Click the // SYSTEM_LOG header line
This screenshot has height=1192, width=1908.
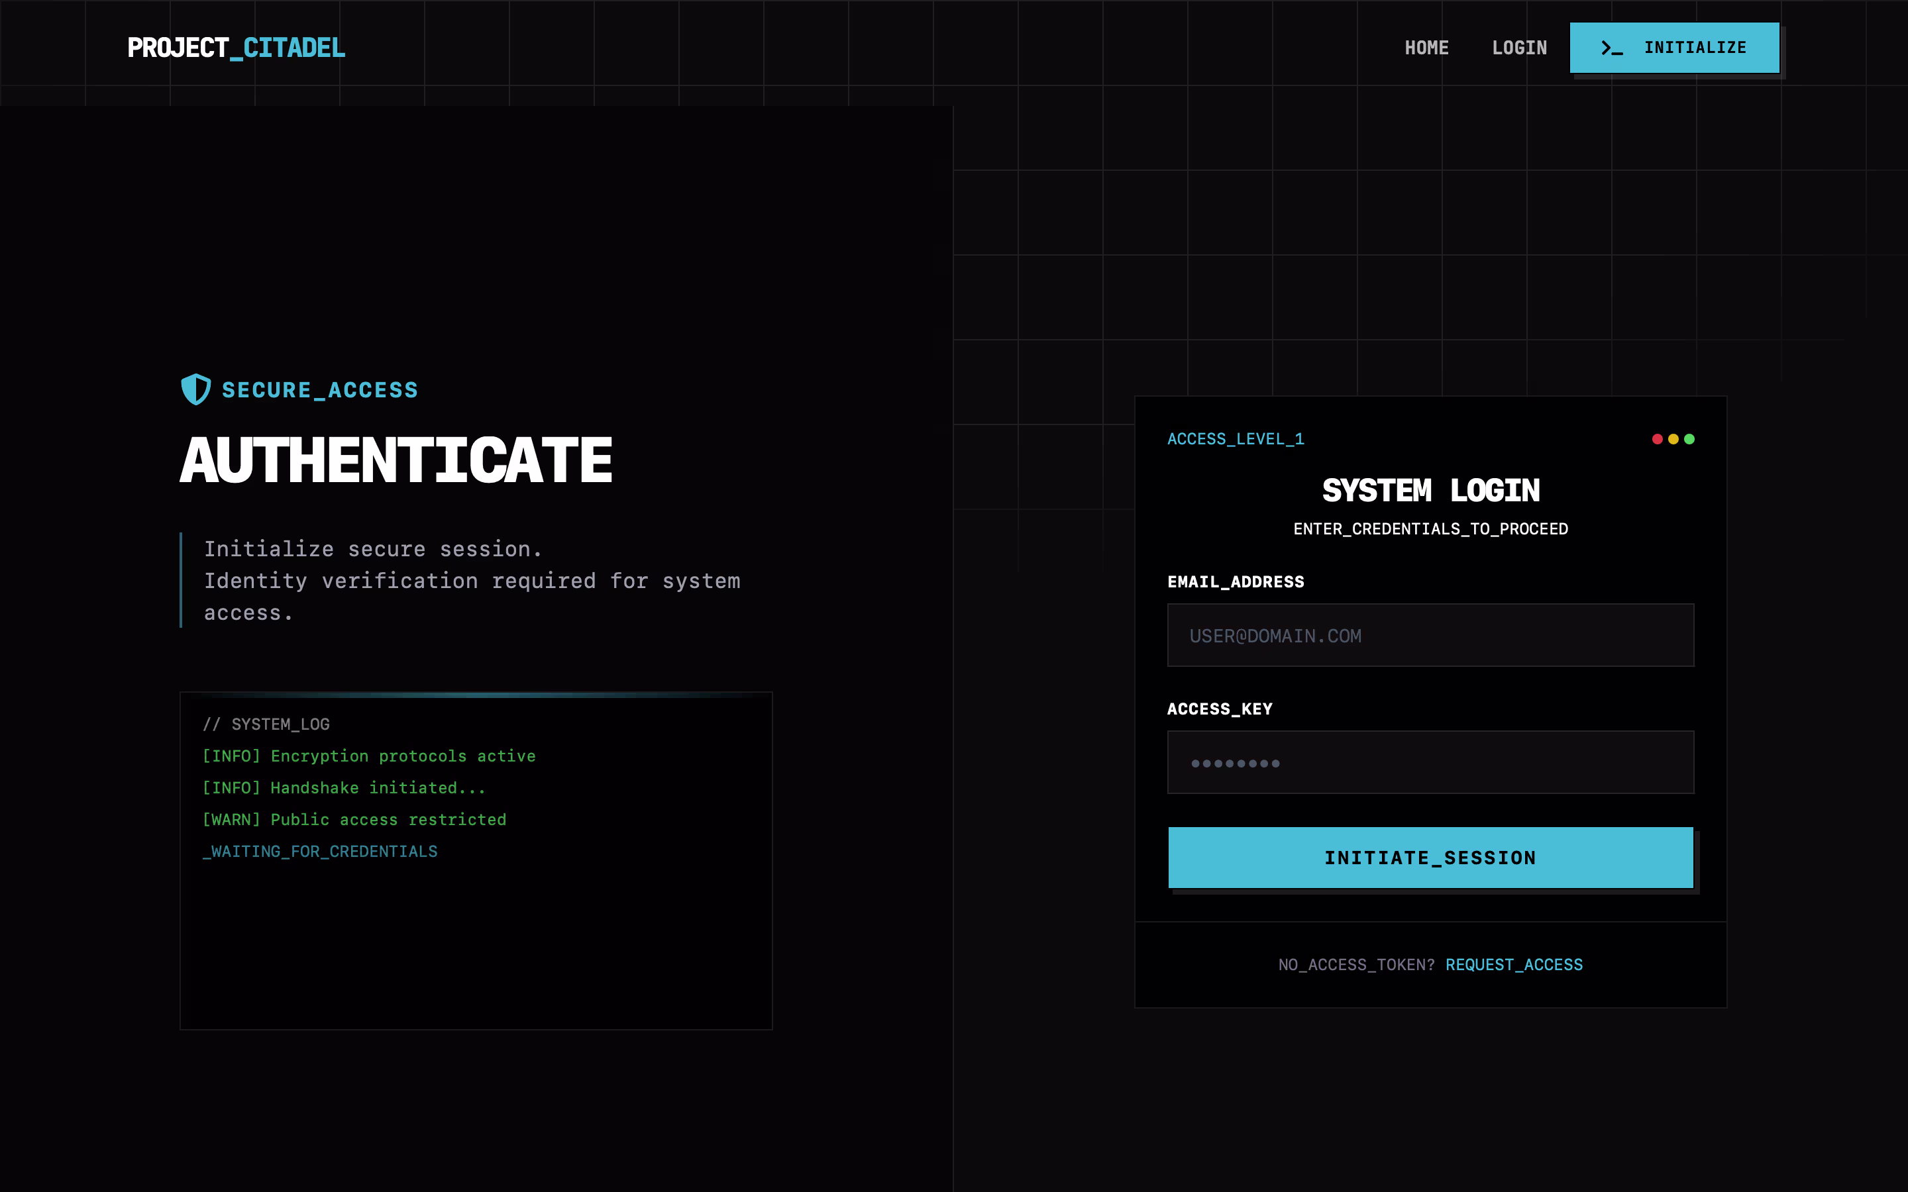pyautogui.click(x=266, y=724)
